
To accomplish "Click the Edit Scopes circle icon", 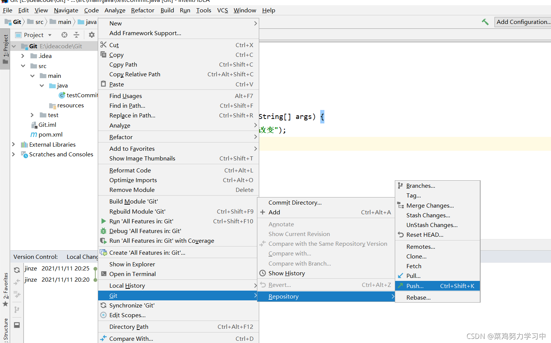I will 104,315.
